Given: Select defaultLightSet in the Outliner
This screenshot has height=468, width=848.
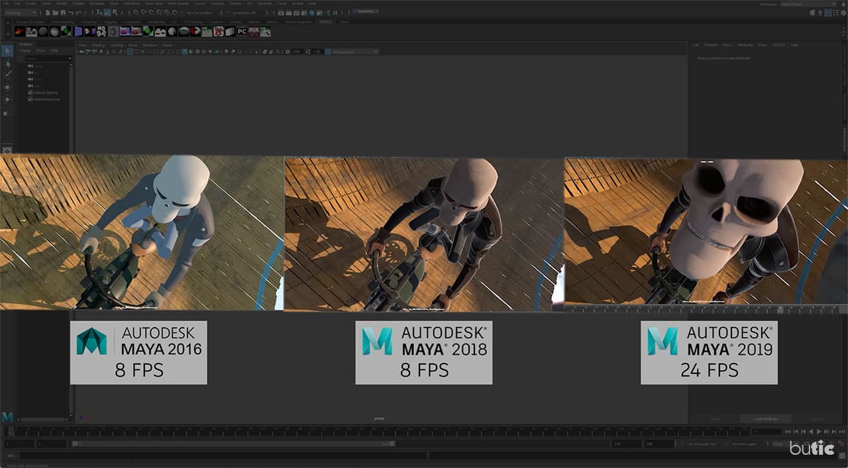Looking at the screenshot, I should [x=46, y=93].
